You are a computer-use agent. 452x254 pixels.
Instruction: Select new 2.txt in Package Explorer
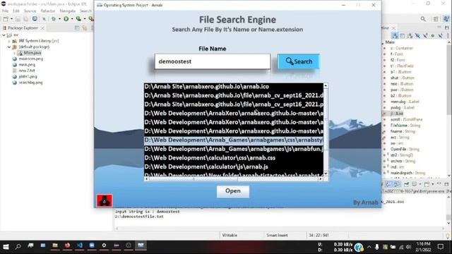(23, 71)
